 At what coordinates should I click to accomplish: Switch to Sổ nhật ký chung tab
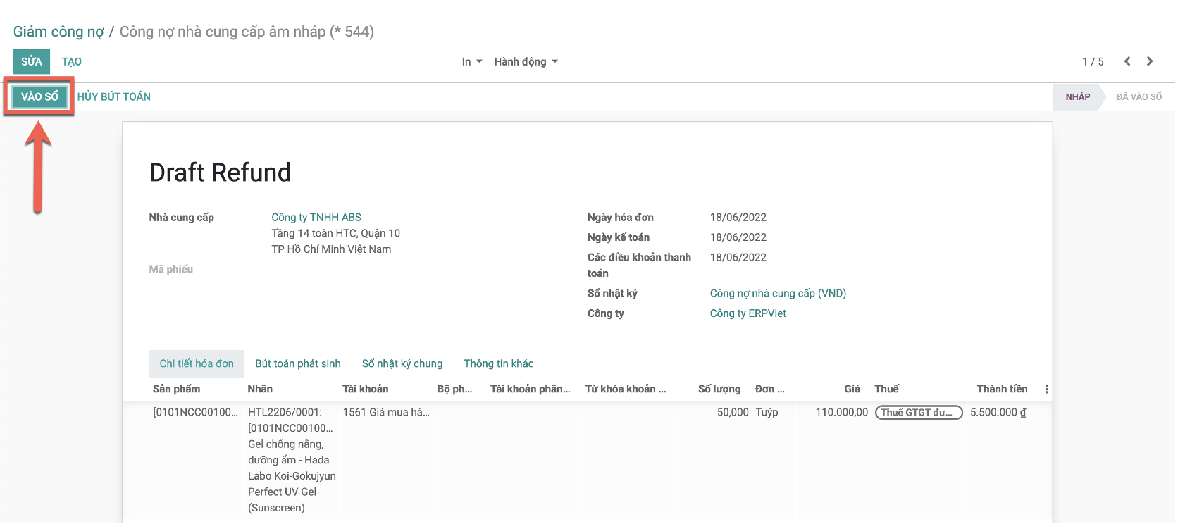pos(402,364)
